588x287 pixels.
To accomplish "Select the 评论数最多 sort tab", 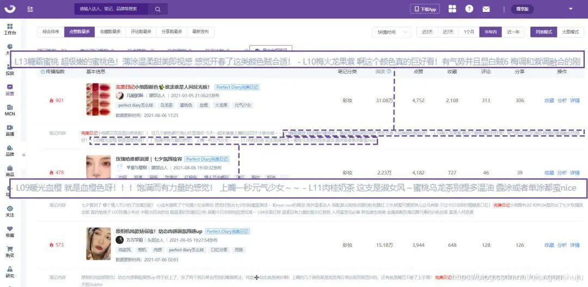I will pos(141,32).
